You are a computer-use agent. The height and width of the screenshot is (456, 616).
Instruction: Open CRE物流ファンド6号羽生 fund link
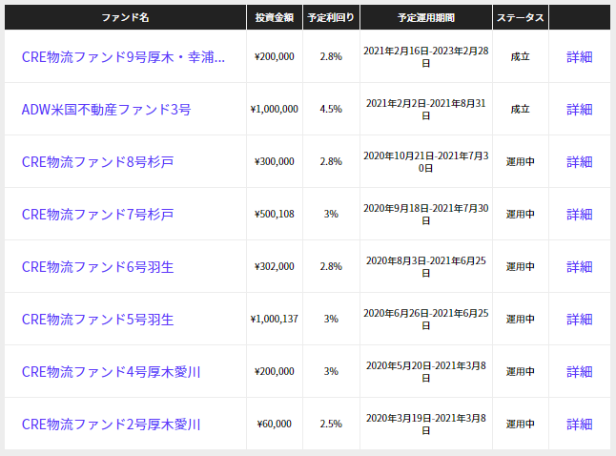point(97,267)
